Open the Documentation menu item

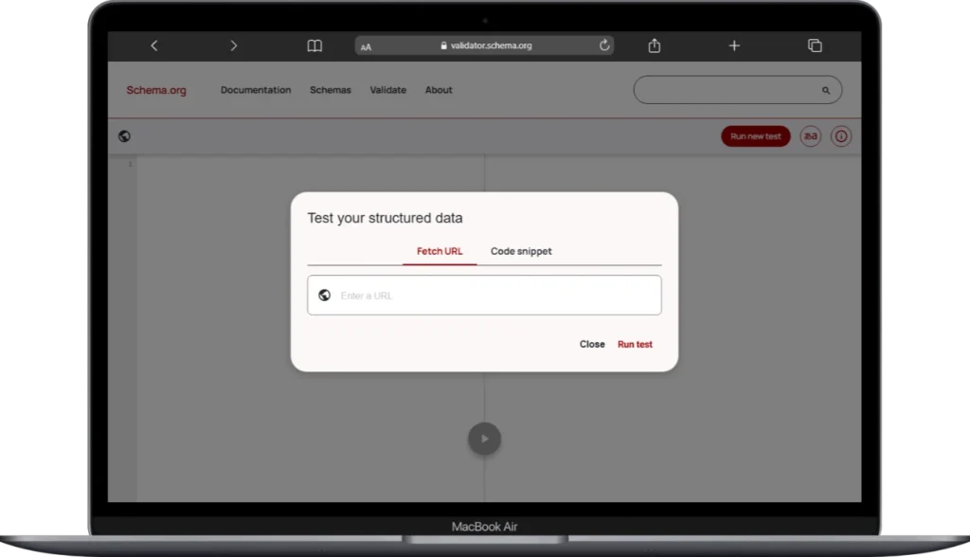(x=256, y=91)
